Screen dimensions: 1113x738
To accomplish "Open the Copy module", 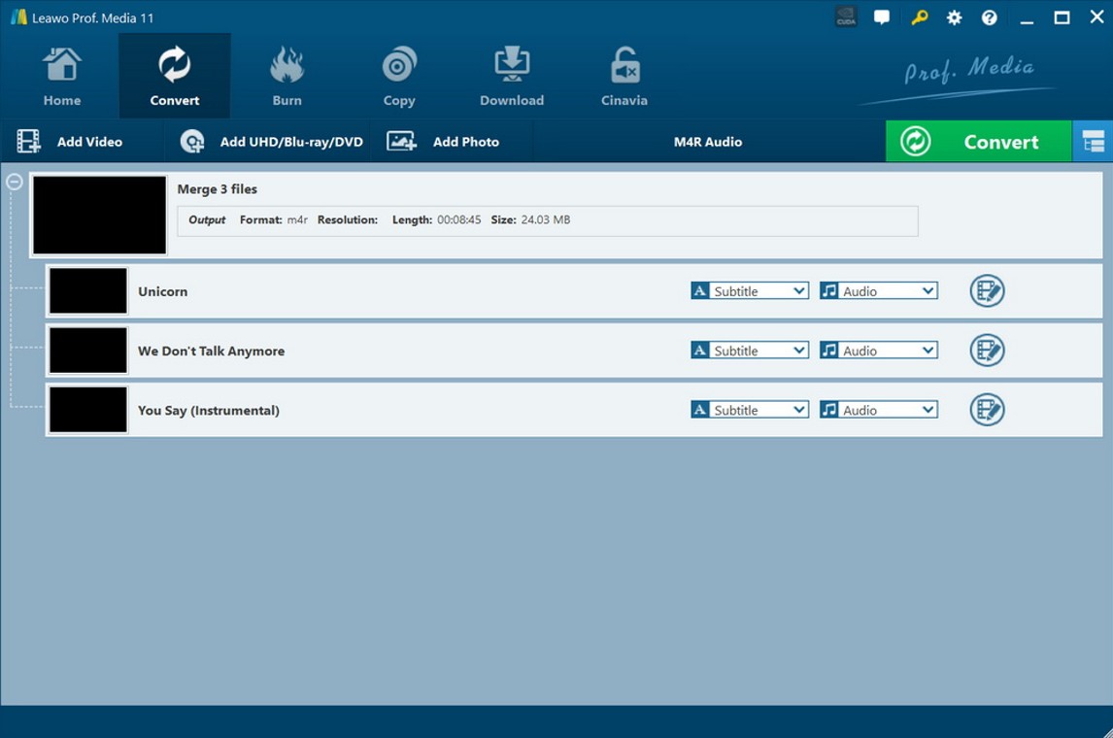I will pyautogui.click(x=398, y=78).
